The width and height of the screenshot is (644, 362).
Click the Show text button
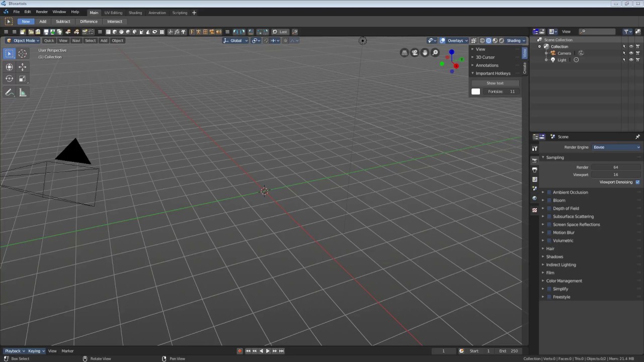[495, 83]
